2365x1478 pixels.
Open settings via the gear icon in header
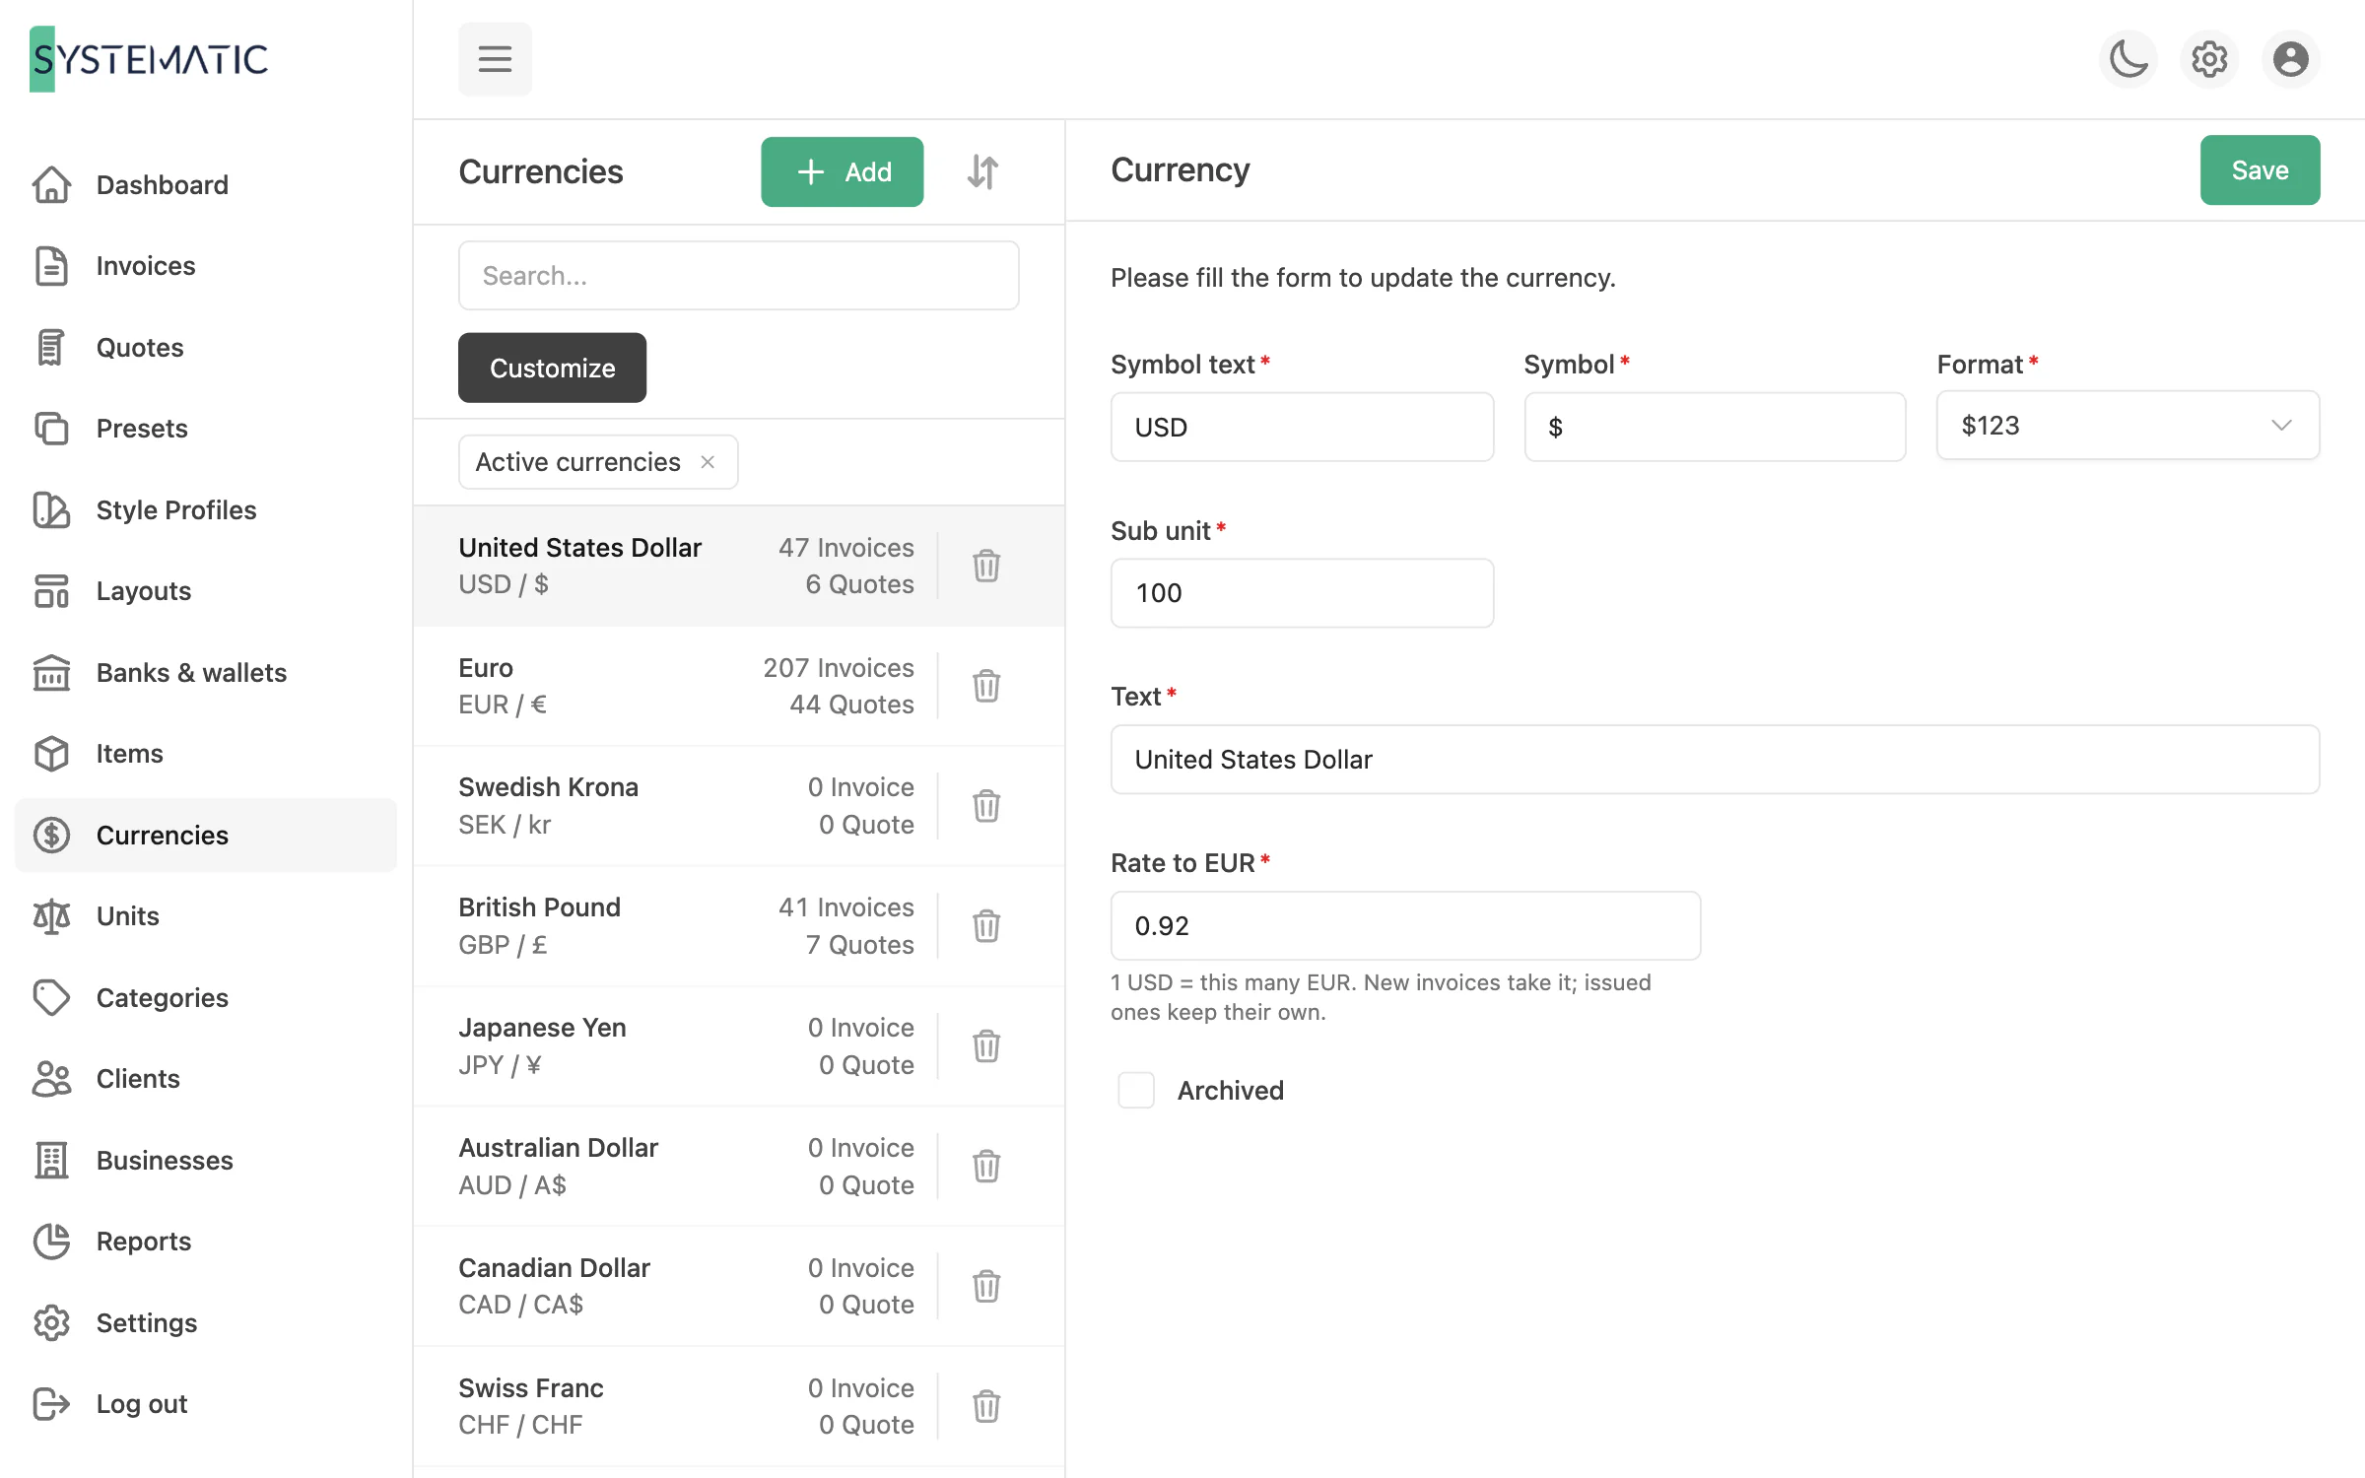pyautogui.click(x=2209, y=59)
